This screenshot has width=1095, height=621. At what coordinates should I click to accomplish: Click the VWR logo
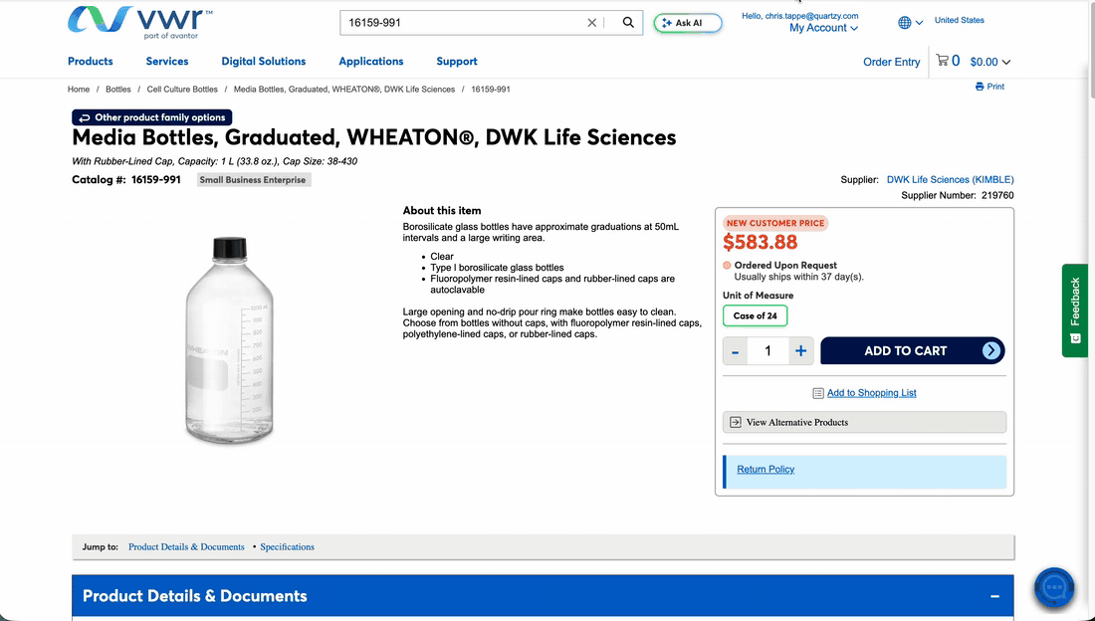pyautogui.click(x=139, y=22)
